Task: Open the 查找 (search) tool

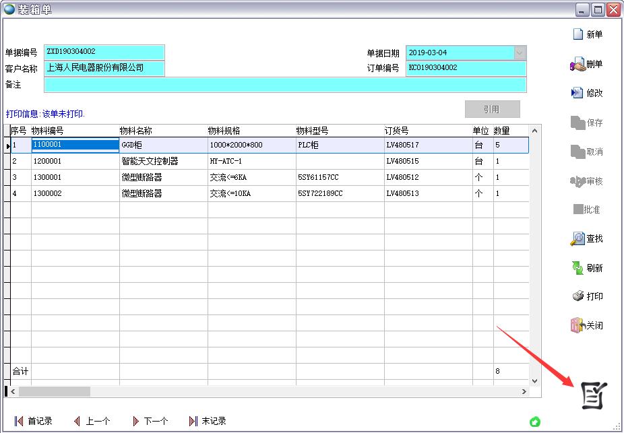Action: 578,238
